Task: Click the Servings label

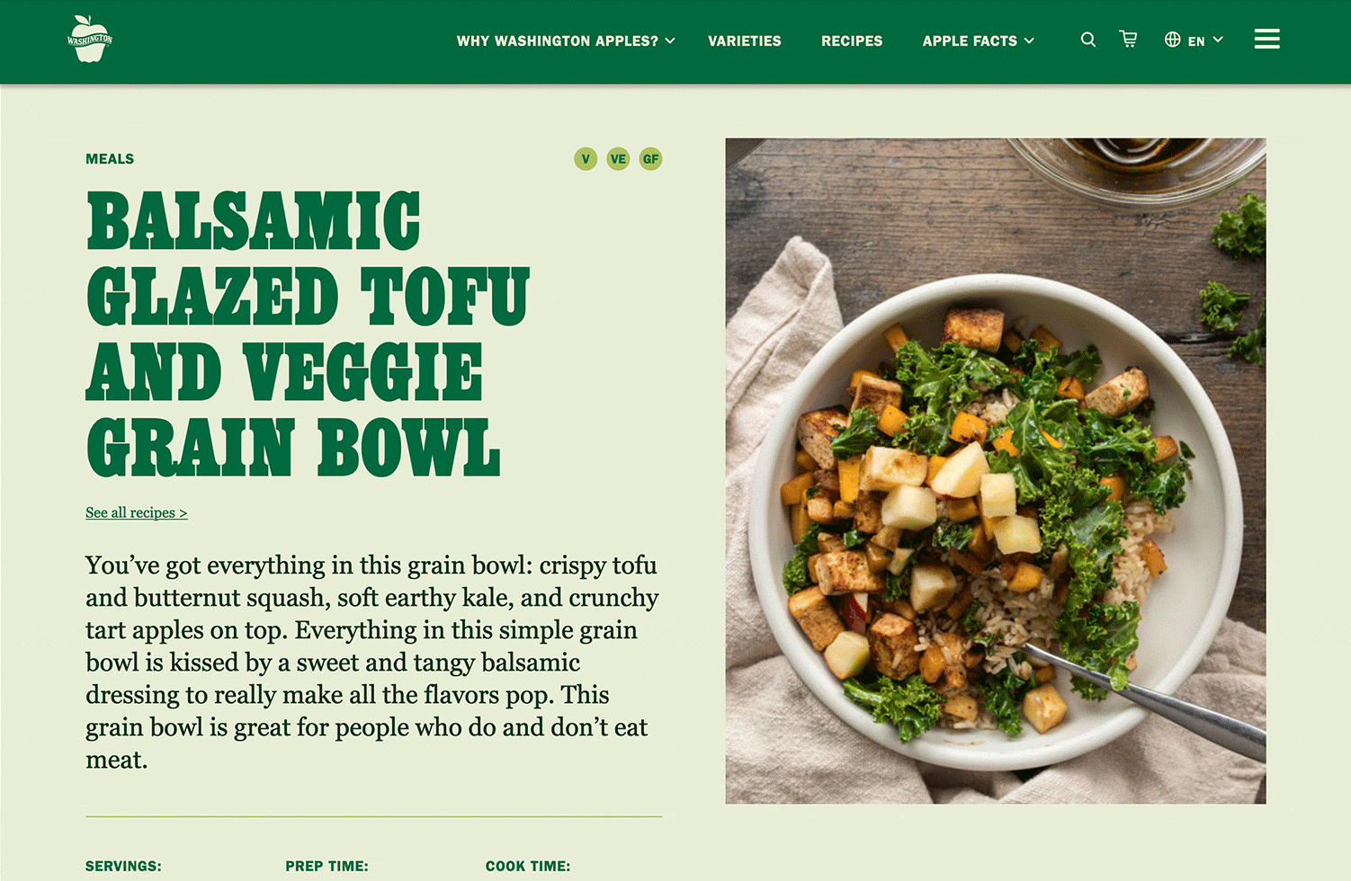Action: [123, 867]
